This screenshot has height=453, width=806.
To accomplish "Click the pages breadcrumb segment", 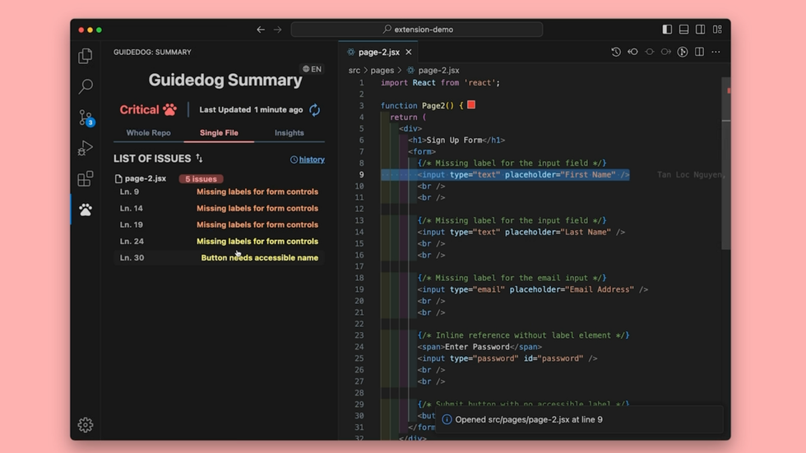I will 382,71.
